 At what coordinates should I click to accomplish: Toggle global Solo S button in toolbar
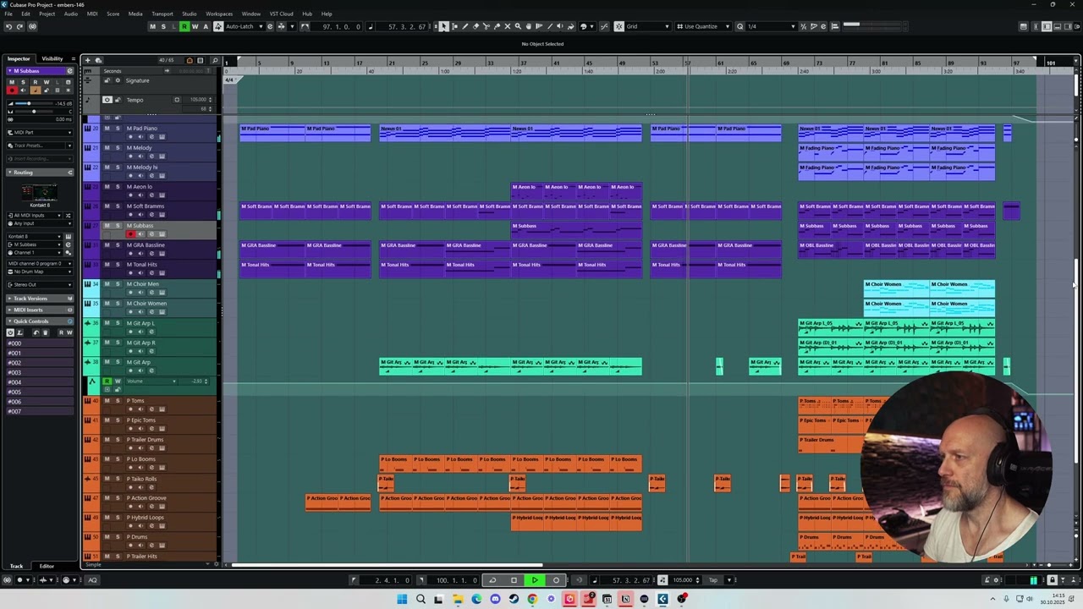click(x=163, y=26)
